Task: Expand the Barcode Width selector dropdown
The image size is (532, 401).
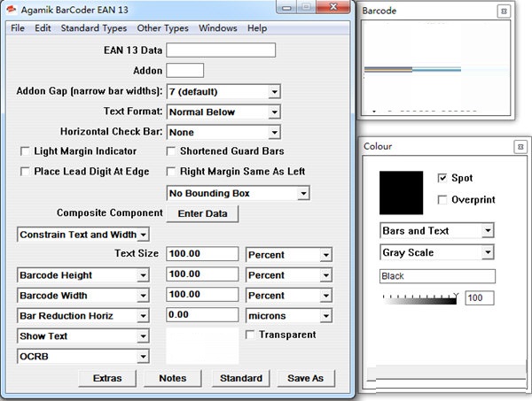Action: click(143, 296)
